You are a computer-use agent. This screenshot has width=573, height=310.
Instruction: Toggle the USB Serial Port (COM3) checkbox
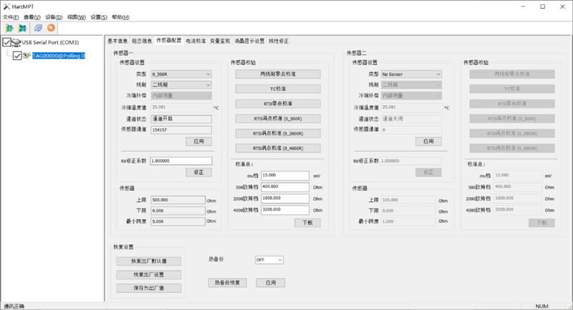coord(6,42)
